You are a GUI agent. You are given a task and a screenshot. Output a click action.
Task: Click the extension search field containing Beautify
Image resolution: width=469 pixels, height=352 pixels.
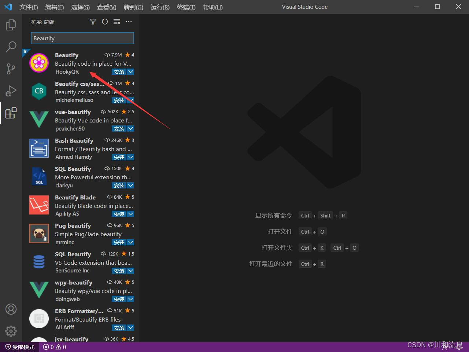[82, 38]
